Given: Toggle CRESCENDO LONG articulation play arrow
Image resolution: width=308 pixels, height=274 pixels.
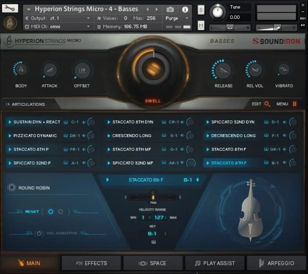Looking at the screenshot, I should (109, 136).
